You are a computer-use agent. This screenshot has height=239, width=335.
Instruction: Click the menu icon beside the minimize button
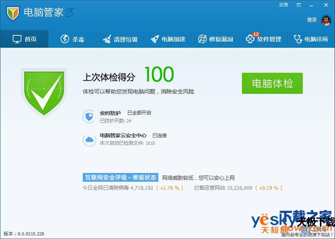click(x=299, y=5)
